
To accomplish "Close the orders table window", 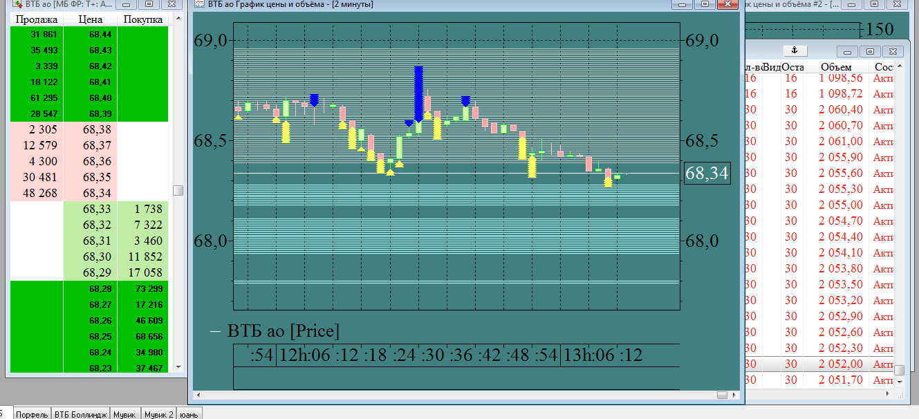I will [893, 51].
